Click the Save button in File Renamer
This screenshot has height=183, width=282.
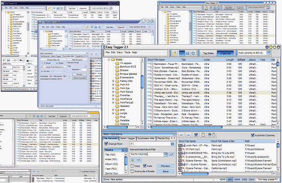tap(165, 171)
